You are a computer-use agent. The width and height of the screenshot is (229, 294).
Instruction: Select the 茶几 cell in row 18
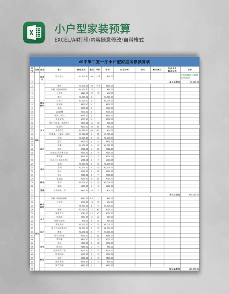tap(59, 141)
